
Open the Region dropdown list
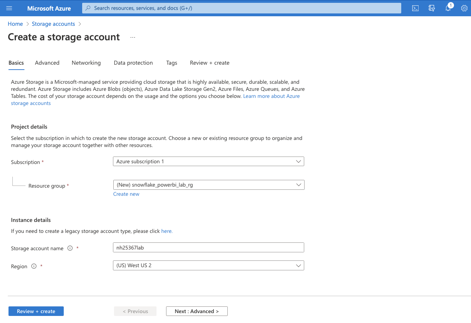coord(208,265)
